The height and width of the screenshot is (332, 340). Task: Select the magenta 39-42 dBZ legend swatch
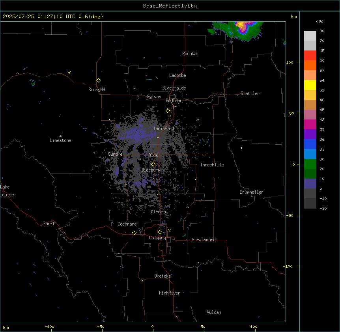point(310,124)
